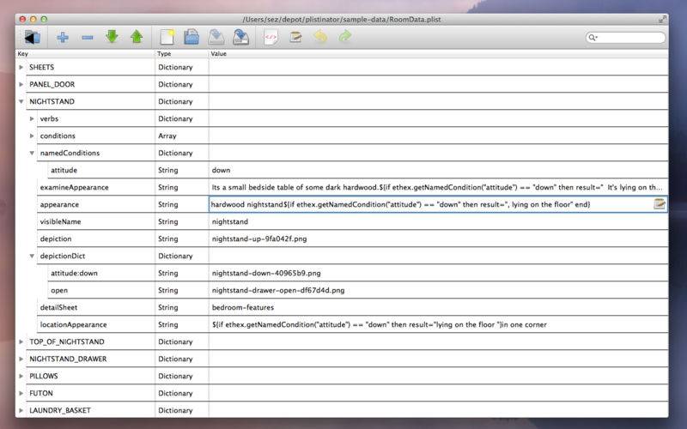
Task: Expand the verbs dictionary
Action: [32, 118]
